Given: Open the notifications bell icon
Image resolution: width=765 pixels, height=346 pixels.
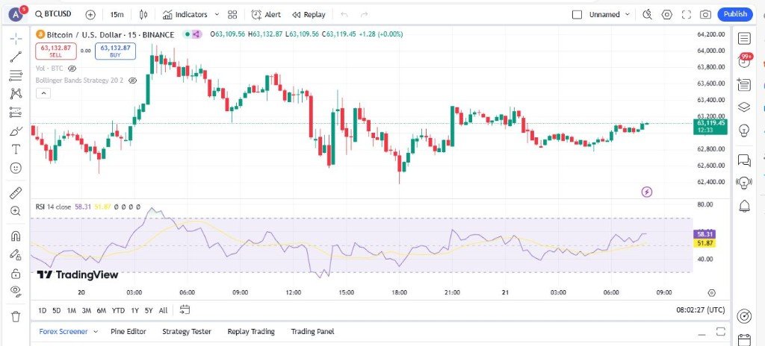Looking at the screenshot, I should 745,206.
